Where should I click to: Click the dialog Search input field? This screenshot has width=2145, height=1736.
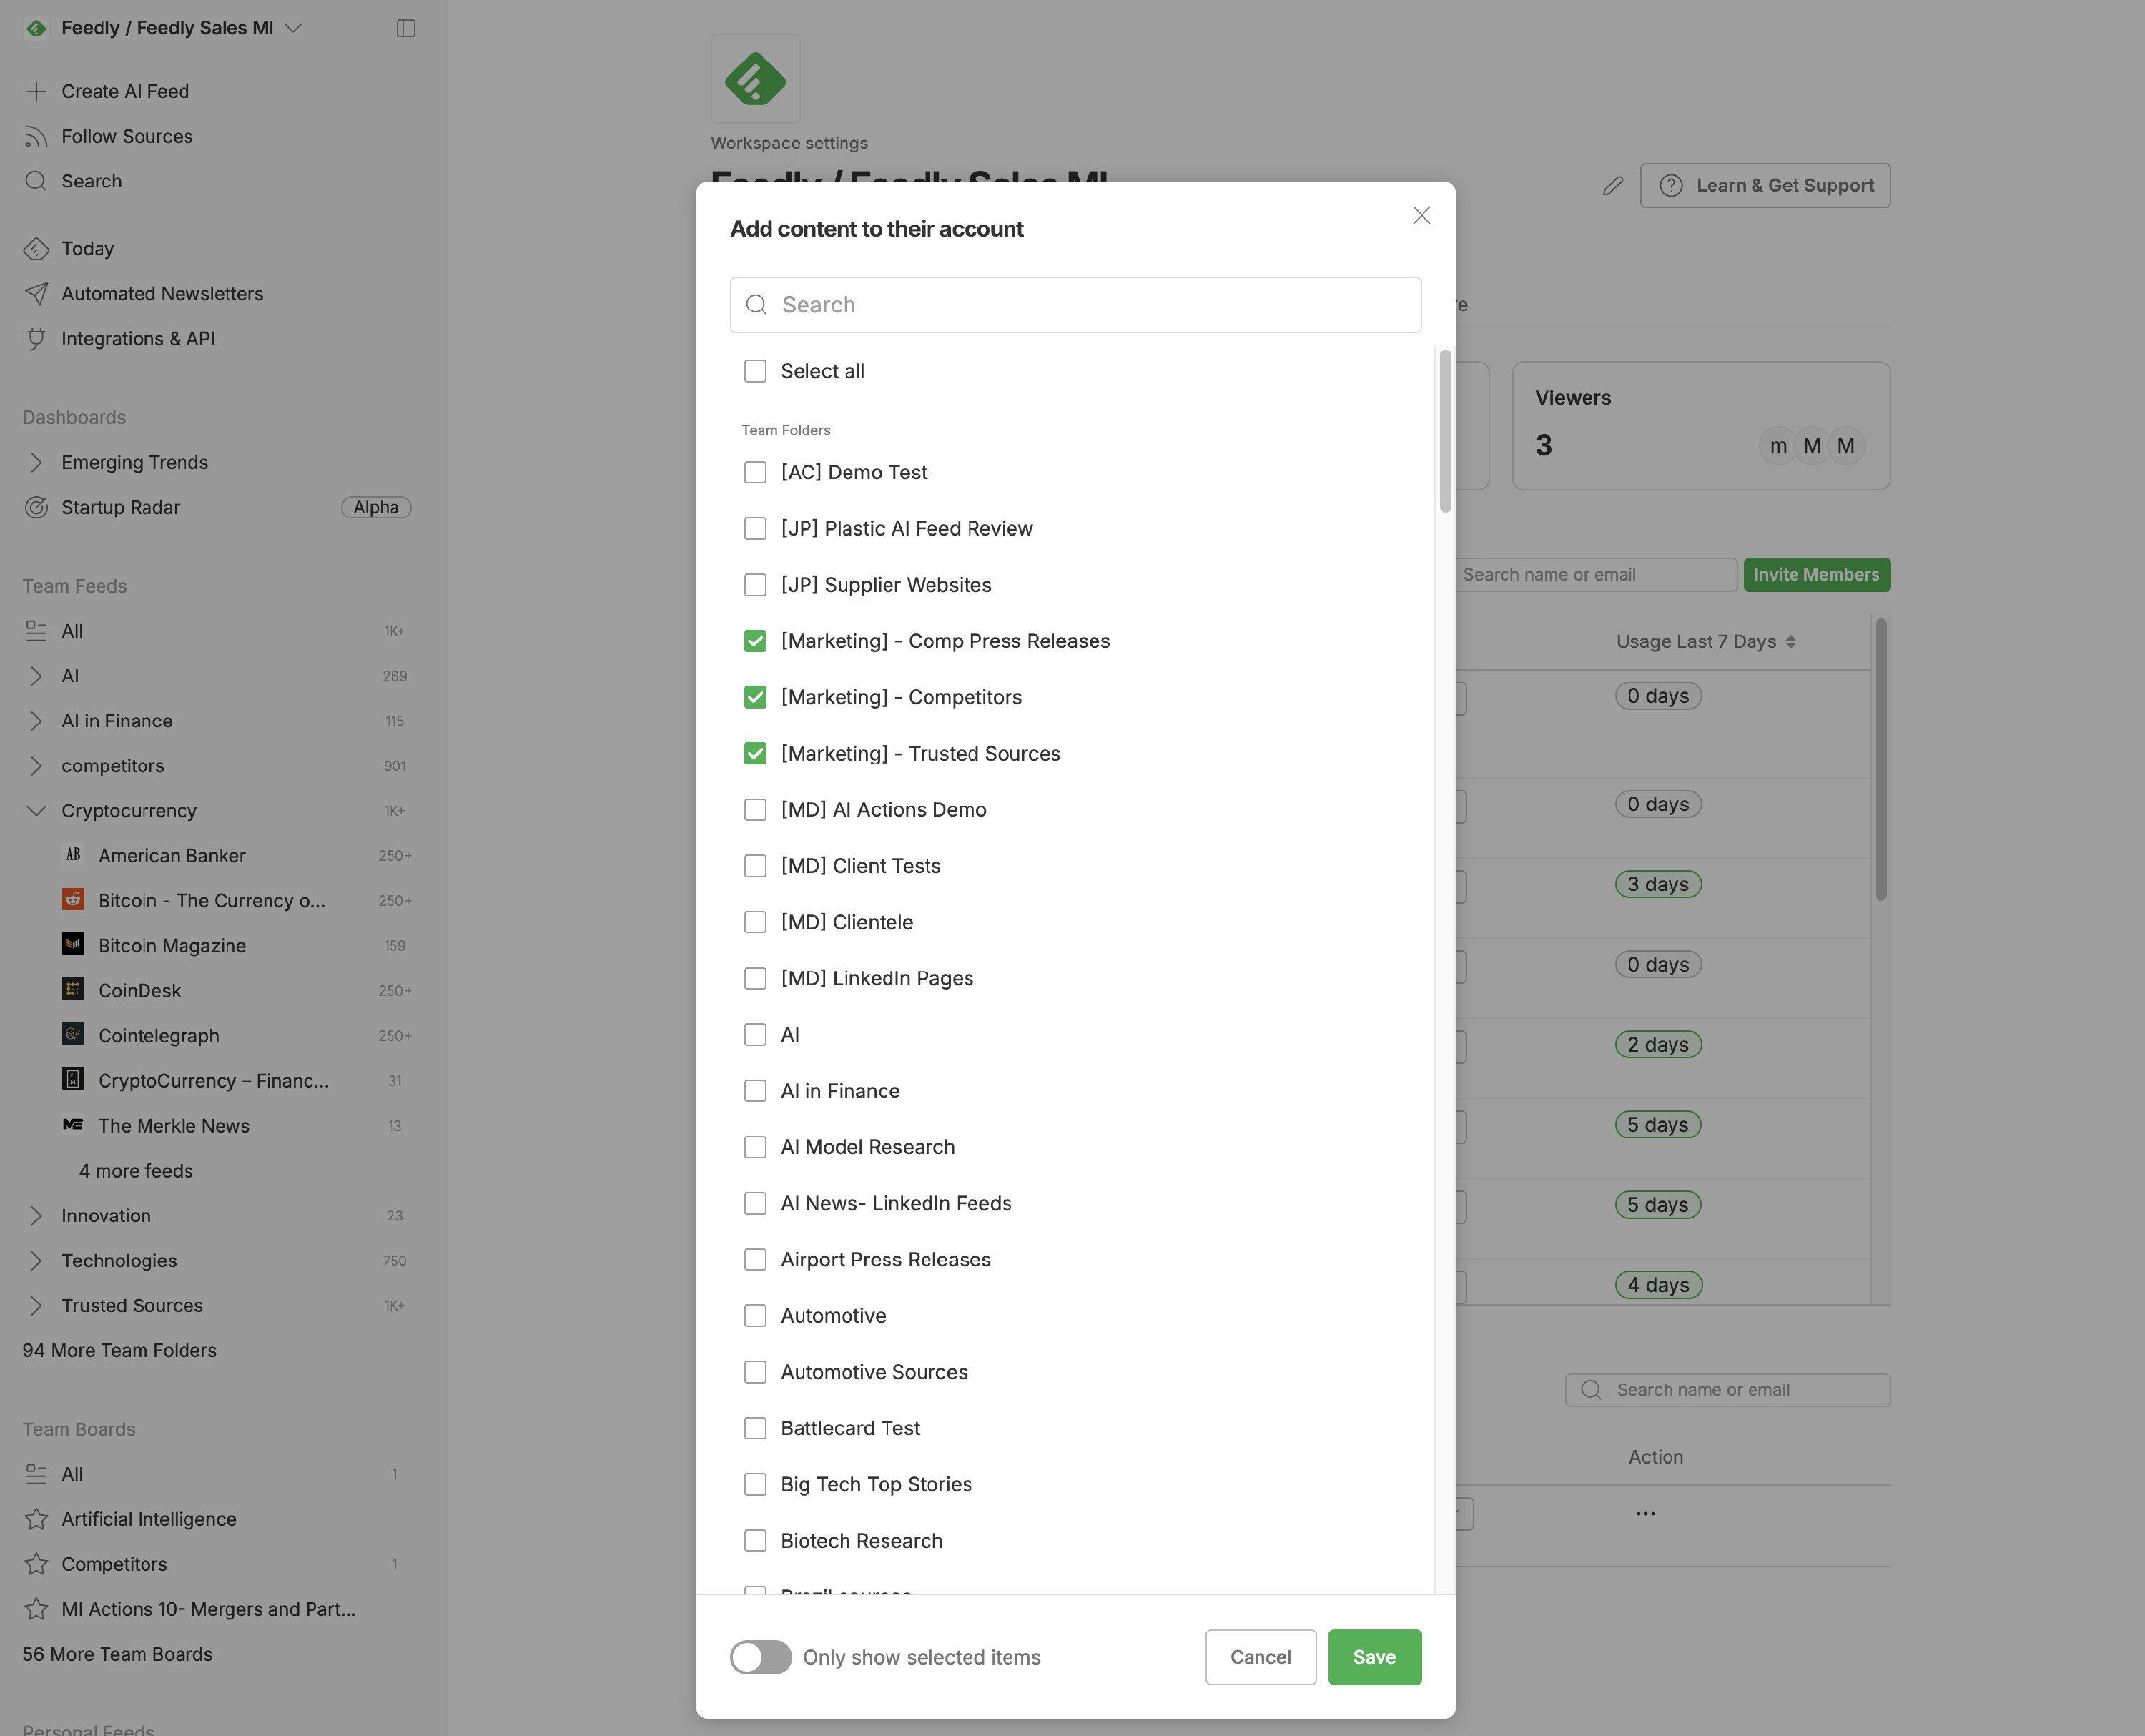click(x=1075, y=305)
